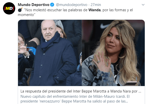
Task: Open photo of man in navy coat
Action: pos(50,53)
